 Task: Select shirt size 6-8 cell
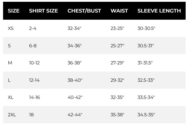[x=33, y=46]
